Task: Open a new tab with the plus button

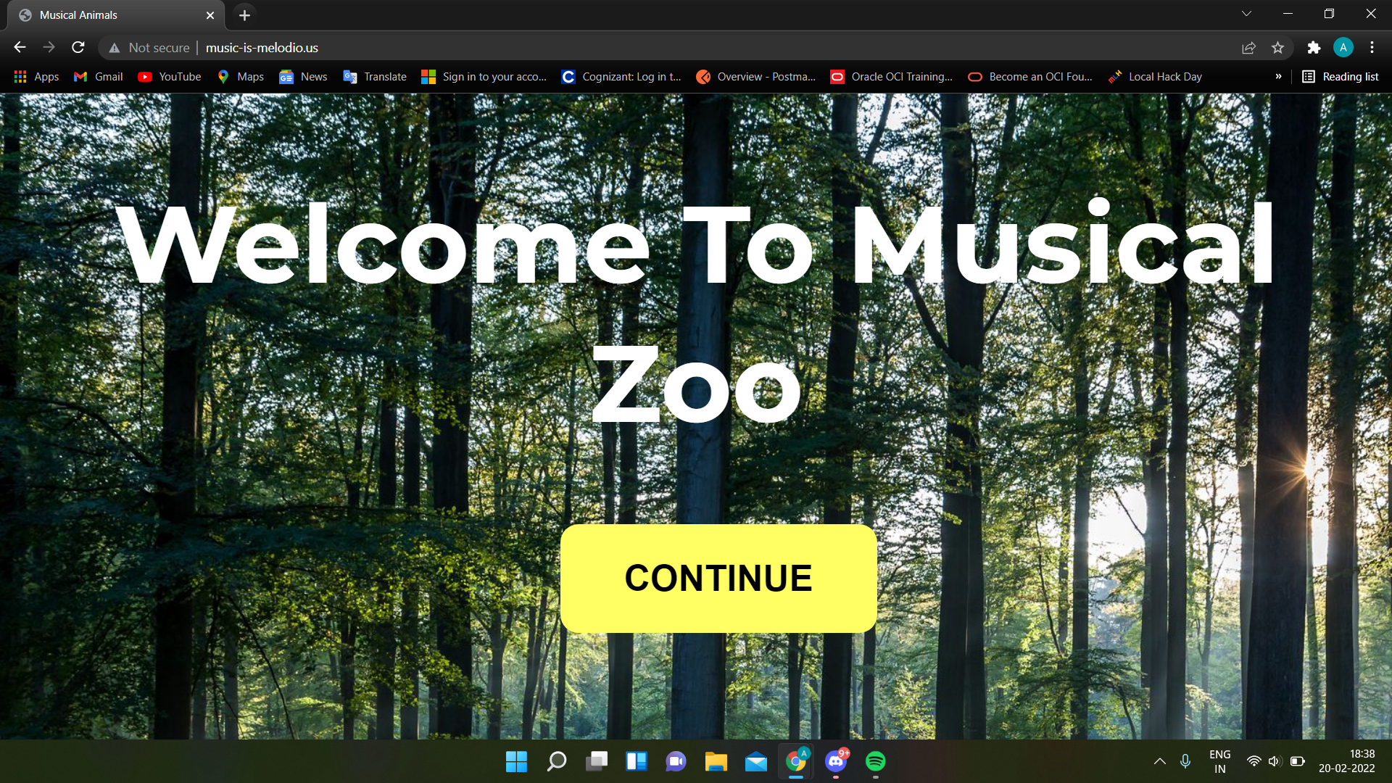Action: (x=244, y=15)
